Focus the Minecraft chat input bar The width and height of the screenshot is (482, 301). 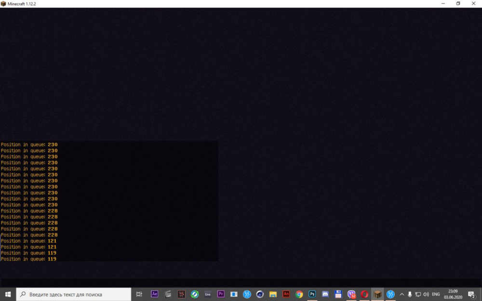pos(241,282)
